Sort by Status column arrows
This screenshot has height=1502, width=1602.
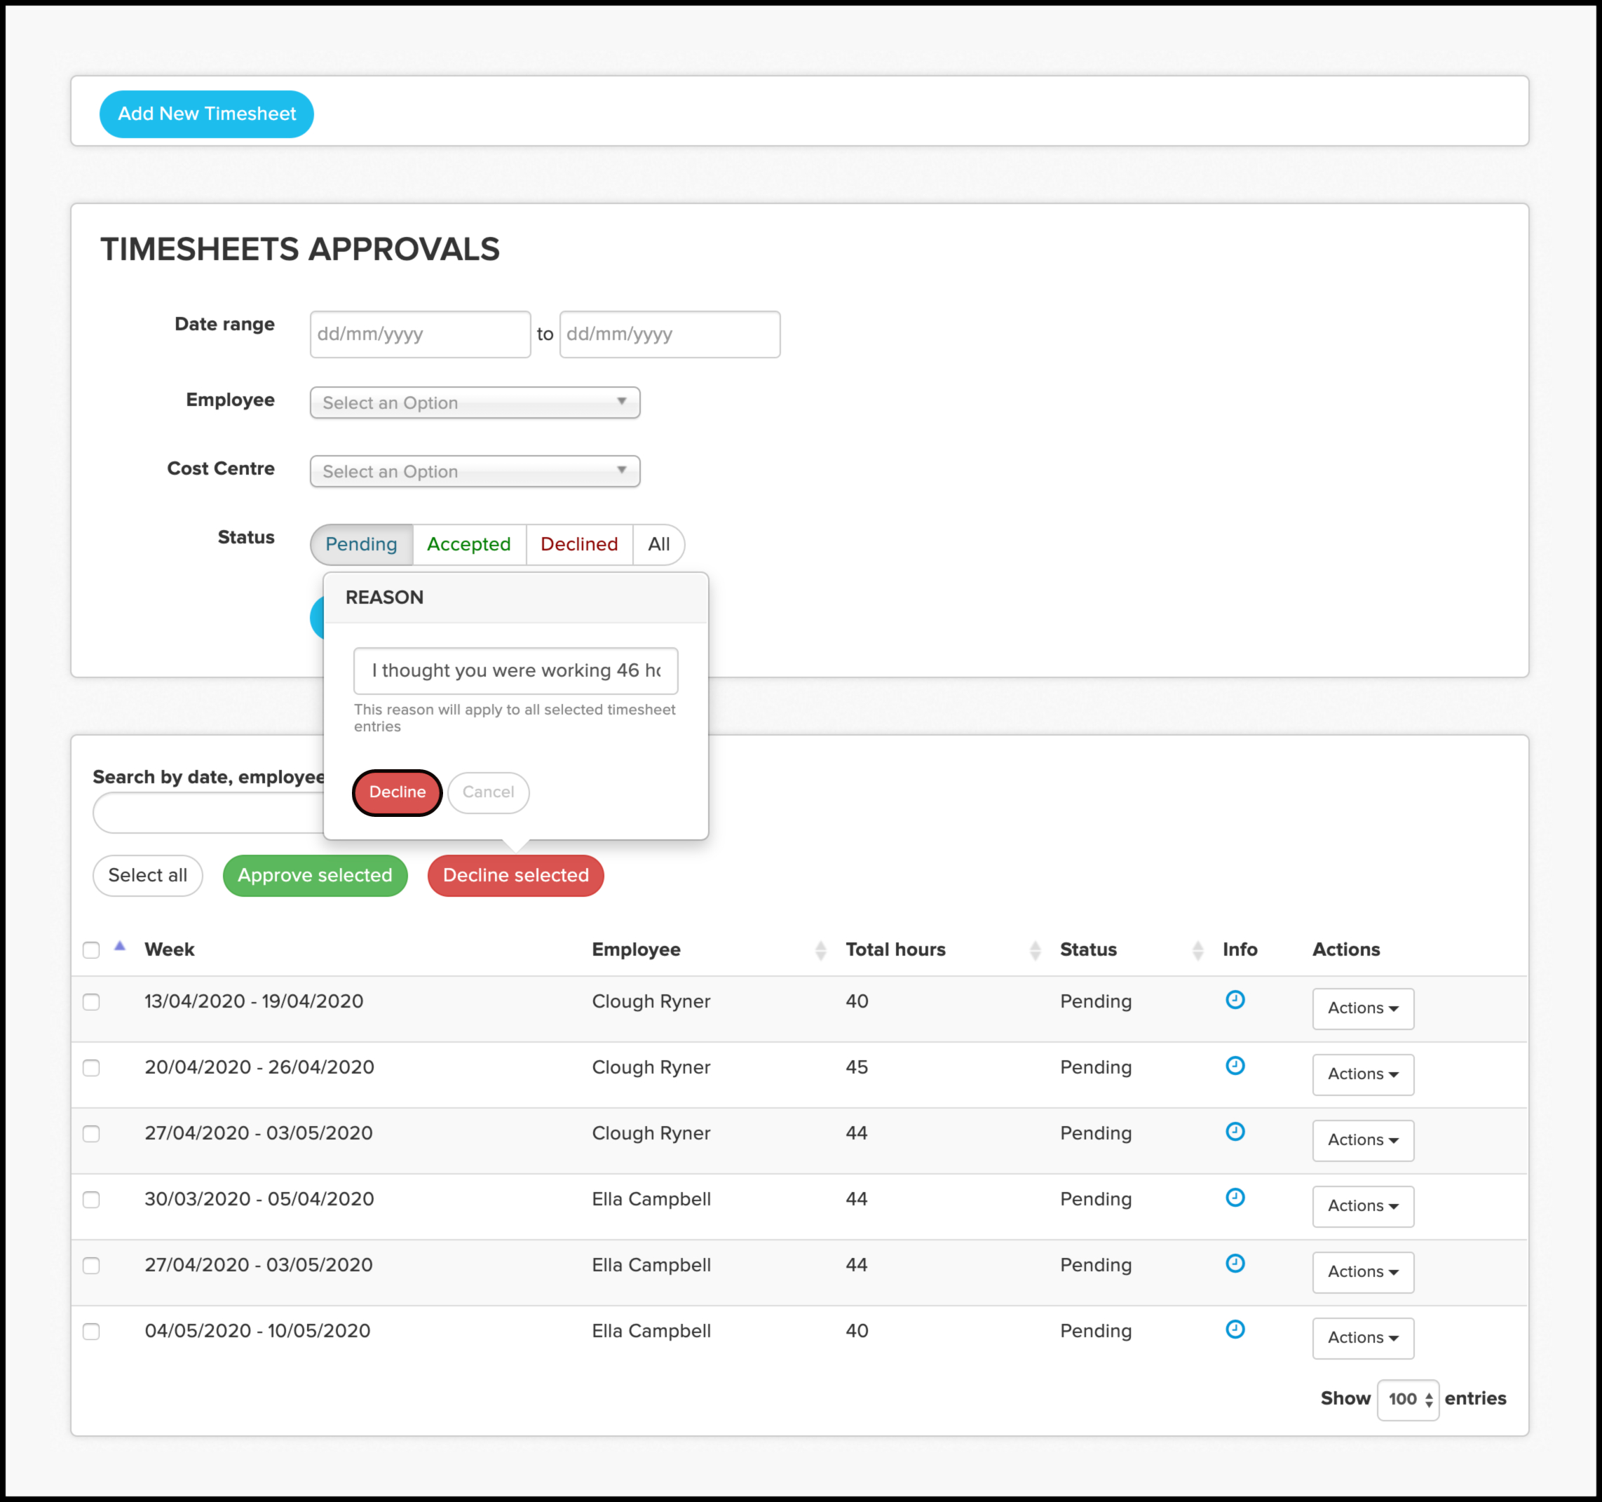1197,950
